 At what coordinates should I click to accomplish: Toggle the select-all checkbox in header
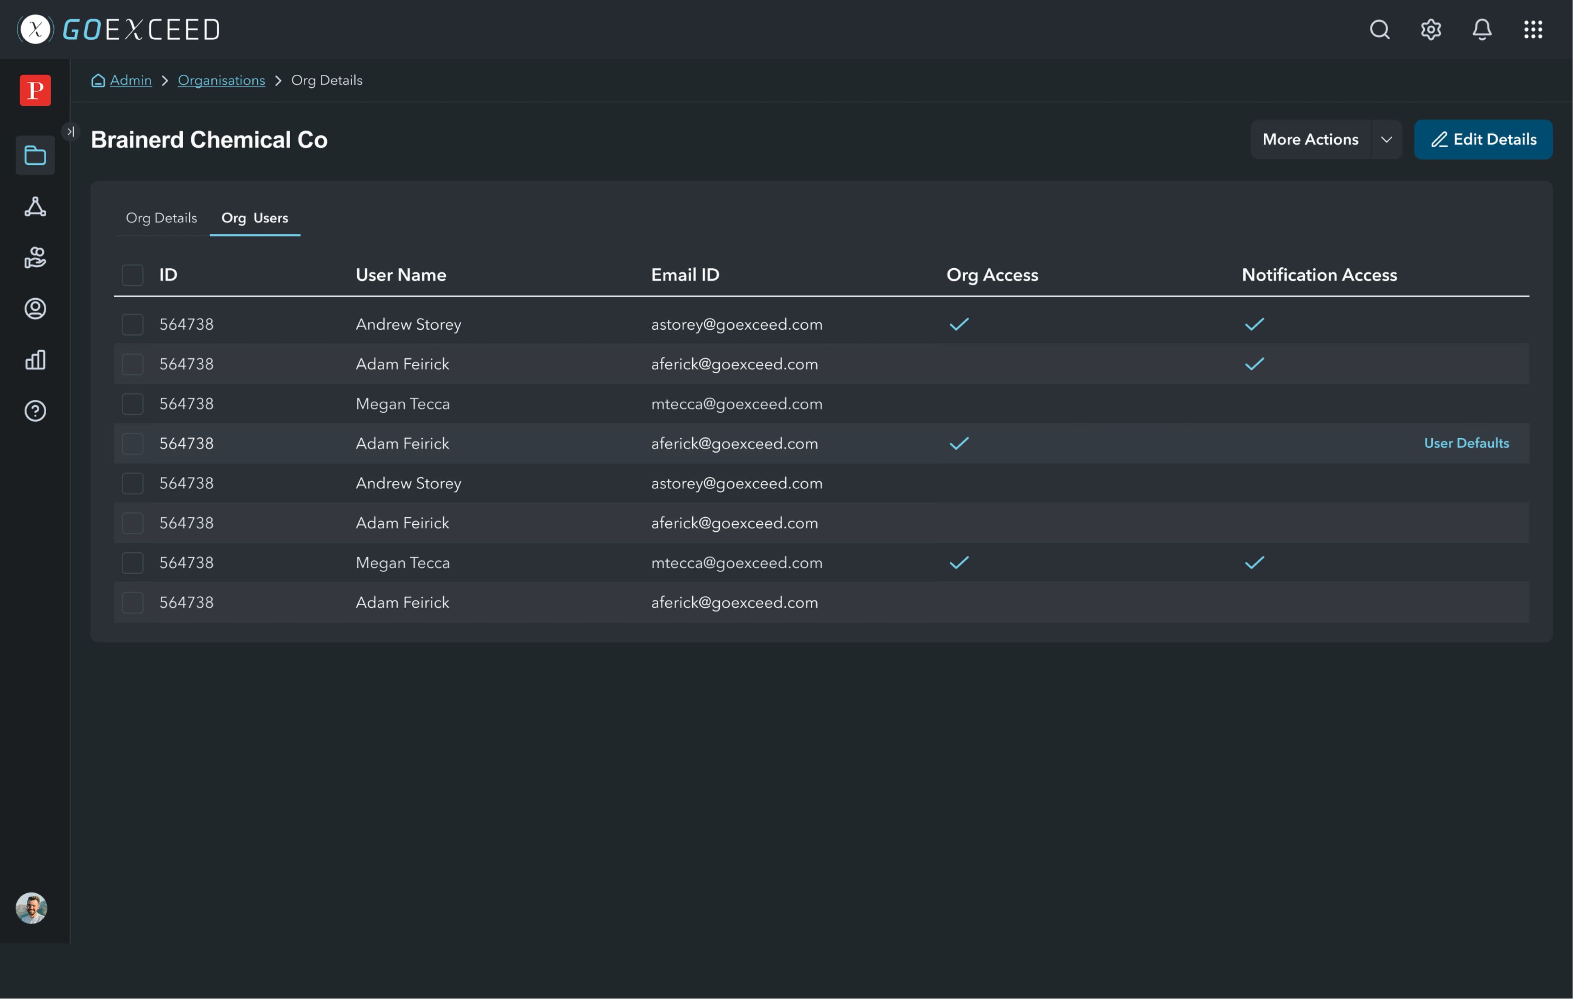point(133,275)
